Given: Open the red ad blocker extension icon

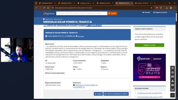Looking at the screenshot, I should click(x=157, y=8).
